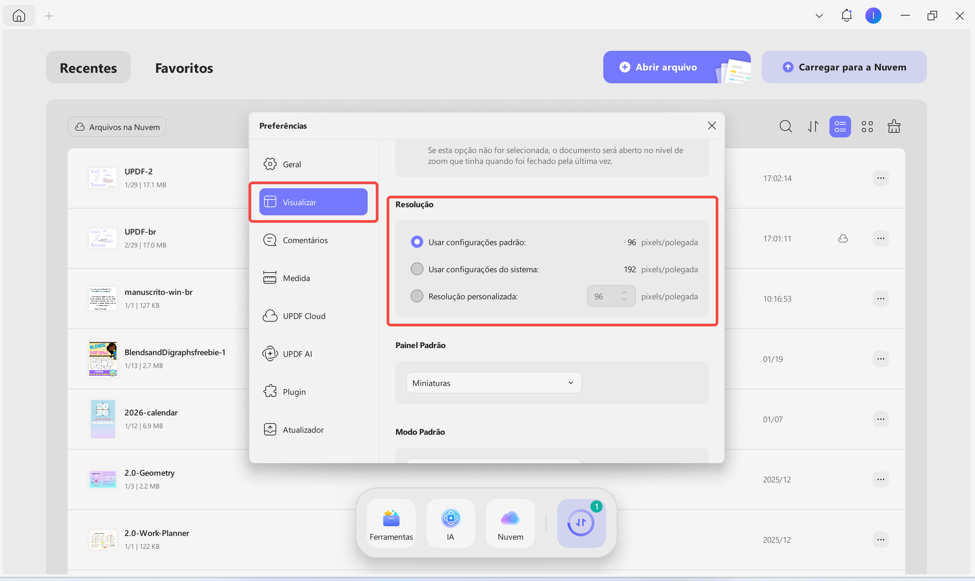Switch to the Favoritos tab
Screen dimensions: 975x581
[x=184, y=68]
